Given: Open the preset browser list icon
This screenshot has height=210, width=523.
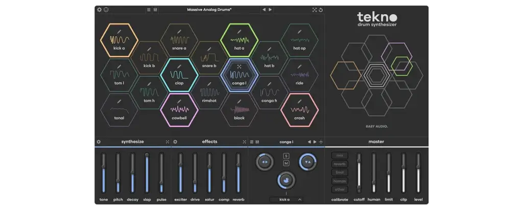Looking at the screenshot, I should click(149, 10).
